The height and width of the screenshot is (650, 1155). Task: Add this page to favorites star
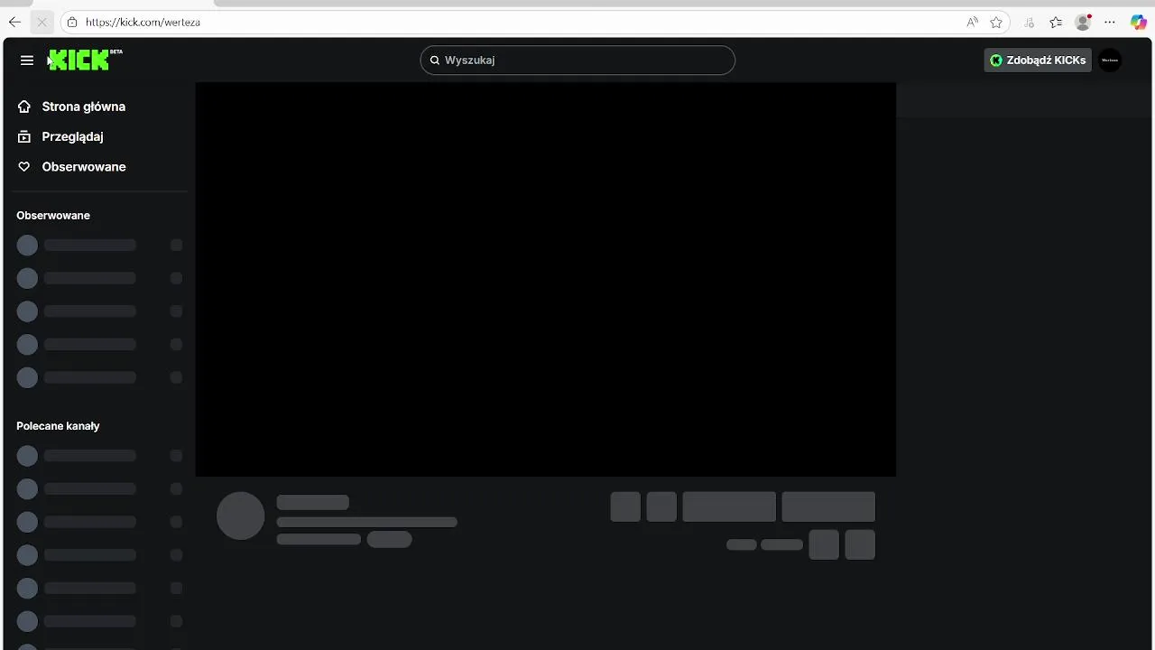click(996, 22)
